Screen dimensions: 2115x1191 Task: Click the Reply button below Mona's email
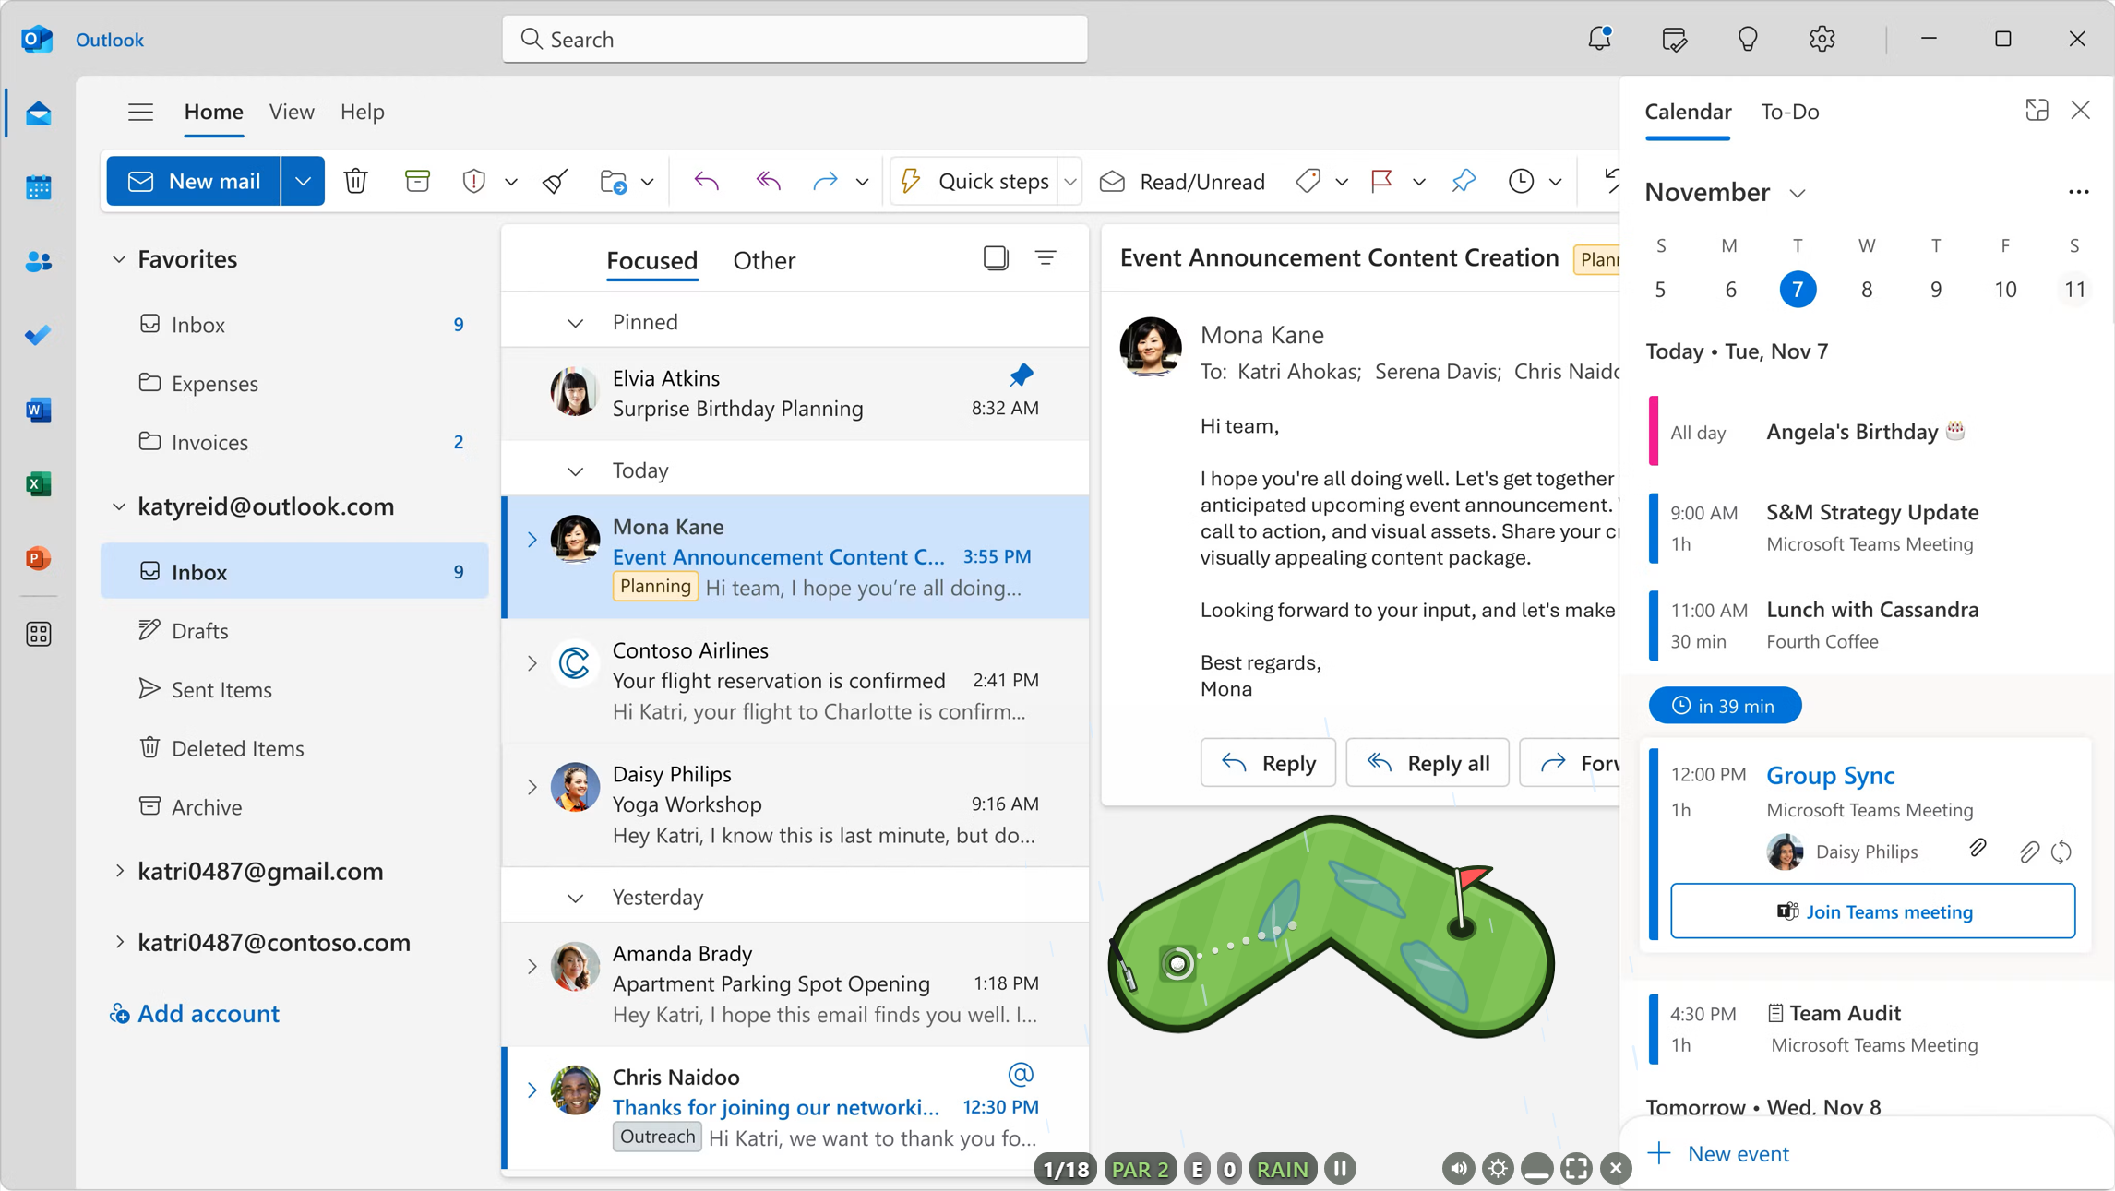(x=1268, y=763)
